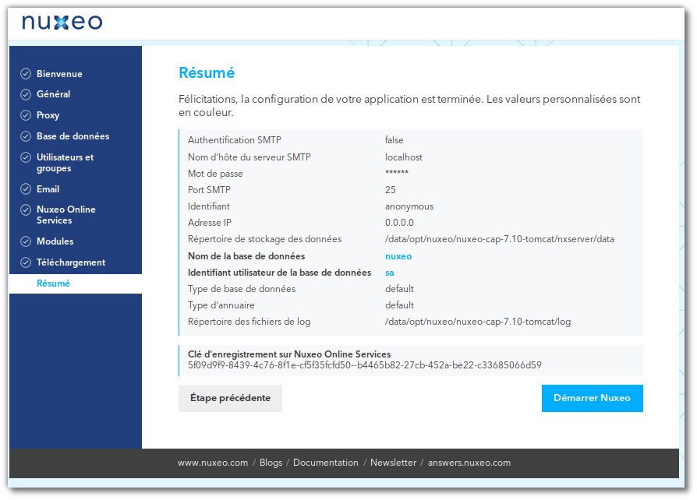Click the Identifiant value 'anonymous'
The width and height of the screenshot is (697, 500).
tap(409, 206)
